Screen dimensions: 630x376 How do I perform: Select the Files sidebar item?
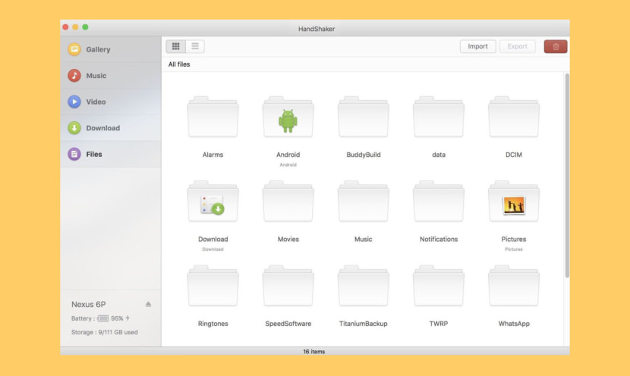pyautogui.click(x=93, y=154)
